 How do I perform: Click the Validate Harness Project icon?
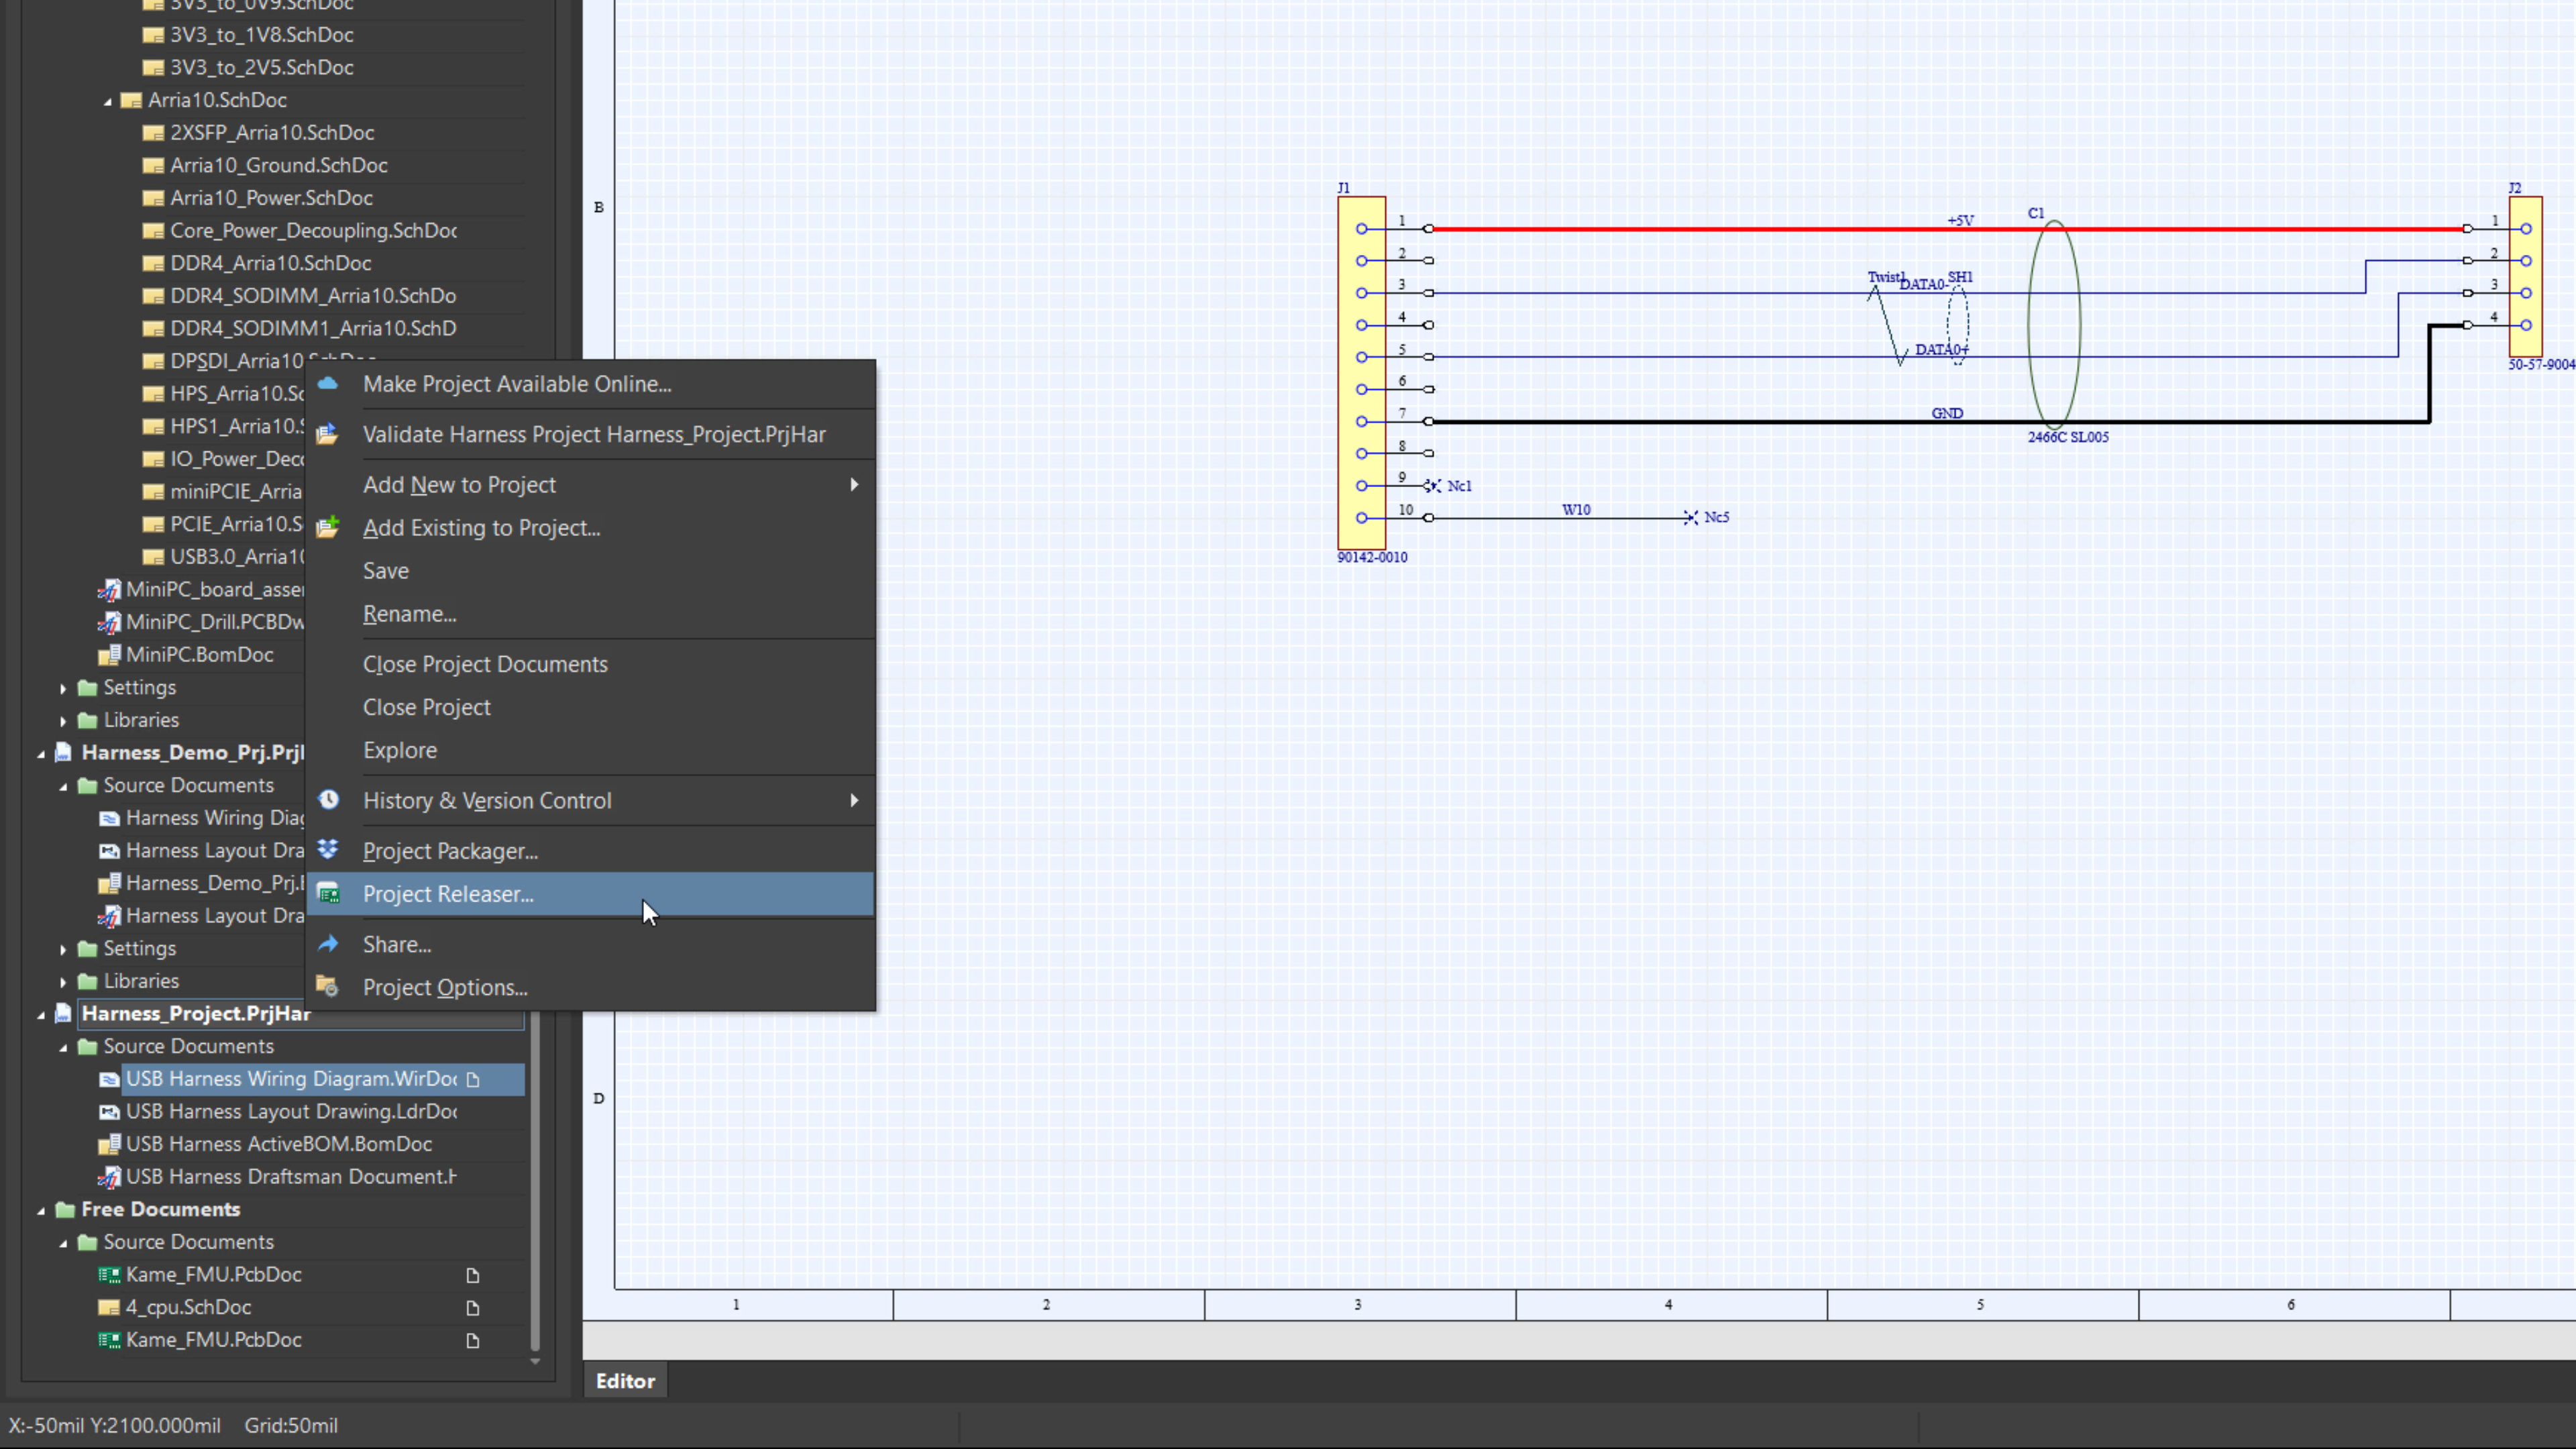[x=329, y=433]
